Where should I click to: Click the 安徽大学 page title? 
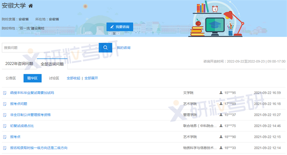click(x=14, y=6)
